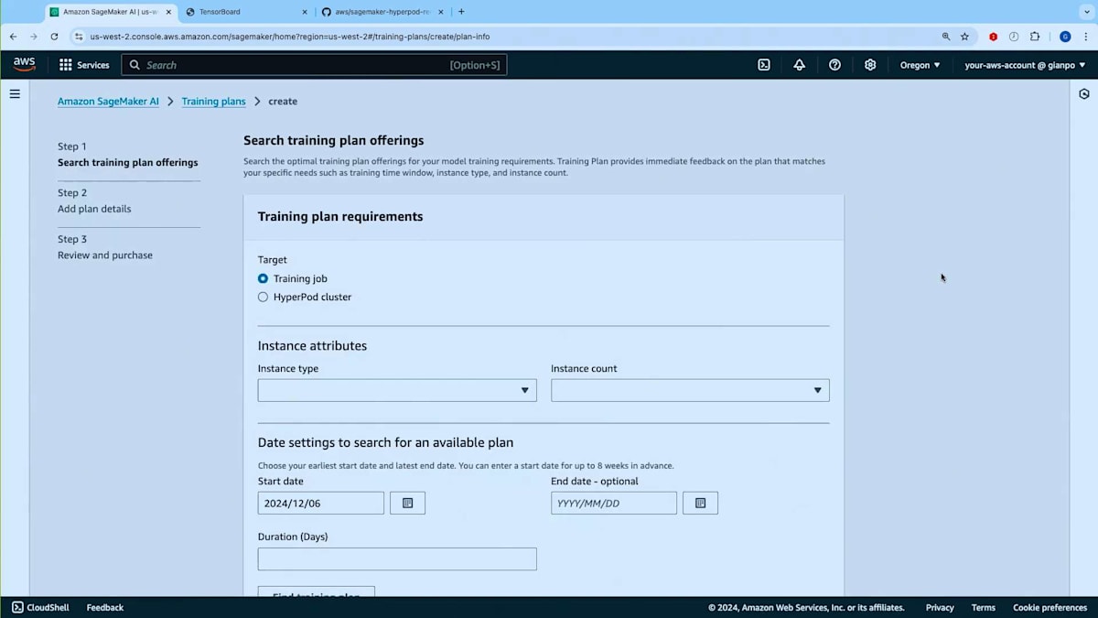The width and height of the screenshot is (1098, 618).
Task: Open the your-aws-account menu
Action: 1025,65
